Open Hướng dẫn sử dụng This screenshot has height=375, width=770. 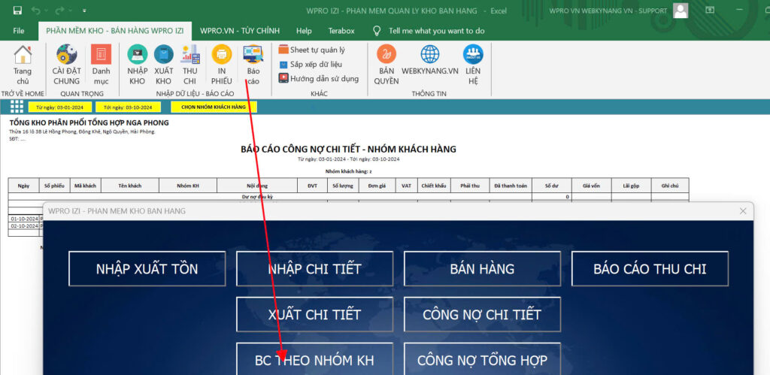pyautogui.click(x=318, y=79)
